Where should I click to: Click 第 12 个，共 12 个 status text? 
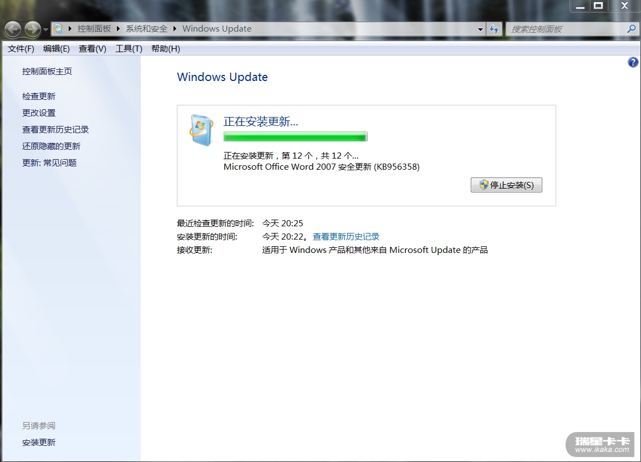(319, 156)
